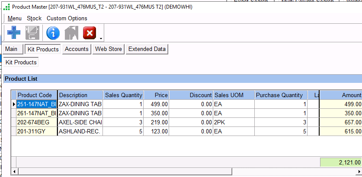Click the grayed-out Save disk icon
This screenshot has width=362, height=177.
(32, 33)
